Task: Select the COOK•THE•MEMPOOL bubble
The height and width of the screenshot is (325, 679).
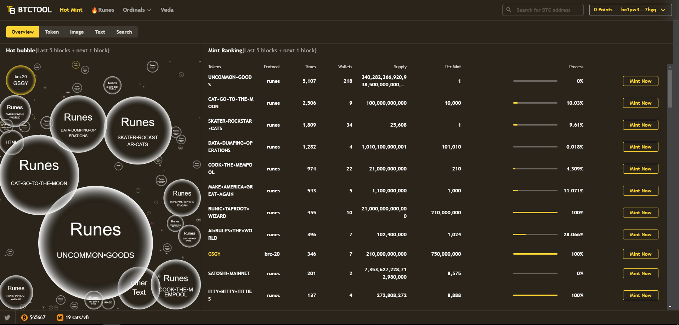Action: tap(176, 285)
